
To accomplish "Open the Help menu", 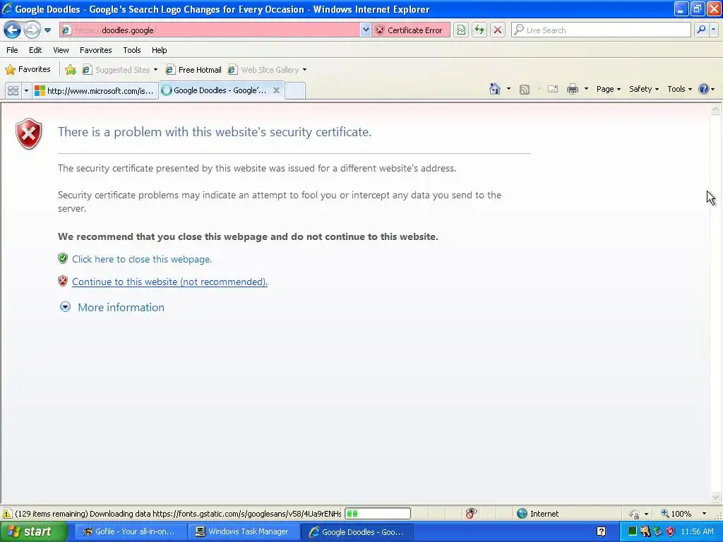I will point(159,50).
